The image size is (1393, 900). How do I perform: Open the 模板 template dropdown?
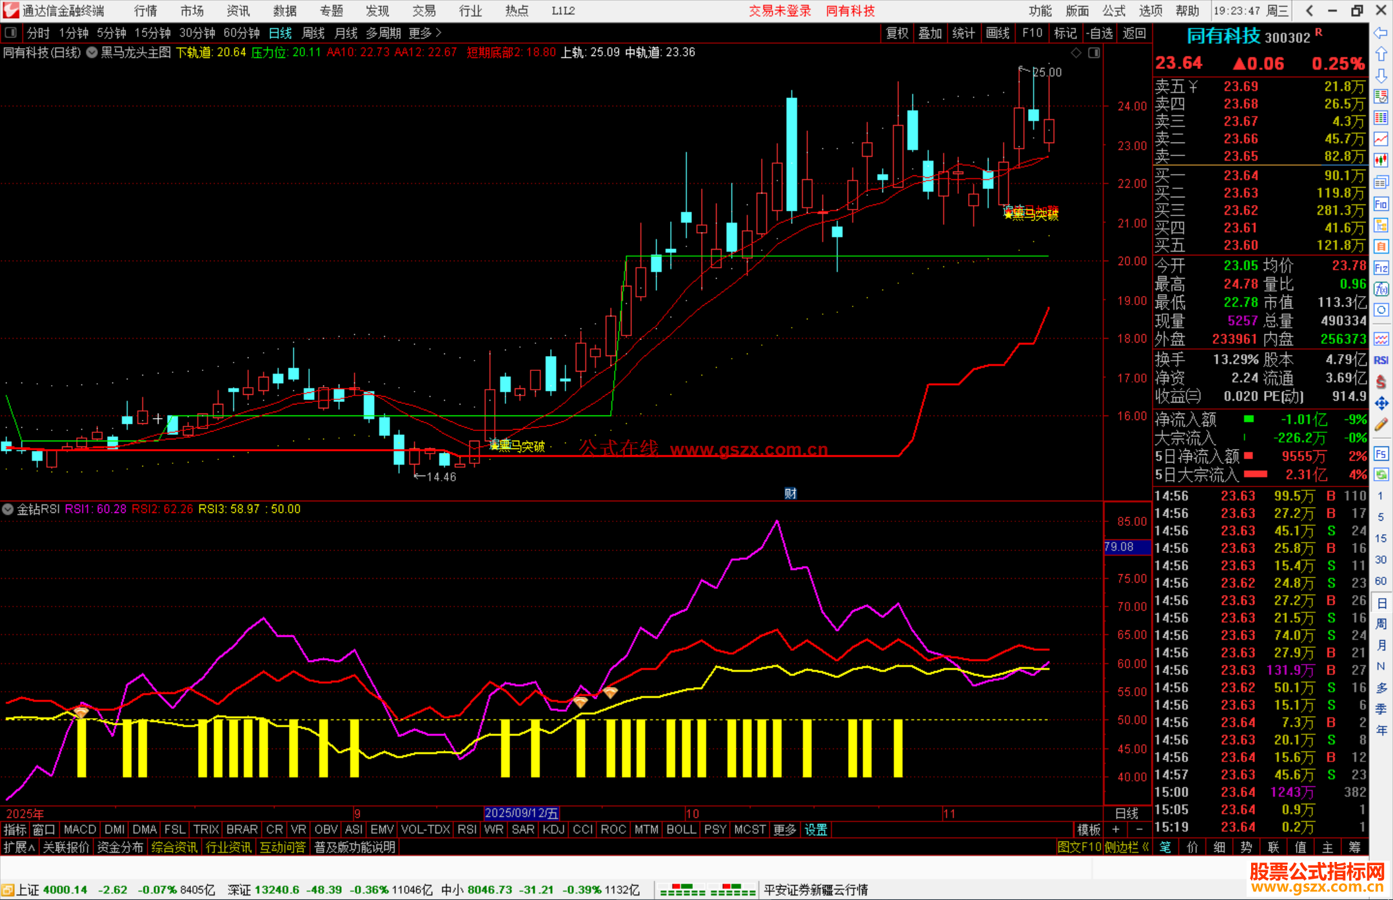[x=1089, y=830]
